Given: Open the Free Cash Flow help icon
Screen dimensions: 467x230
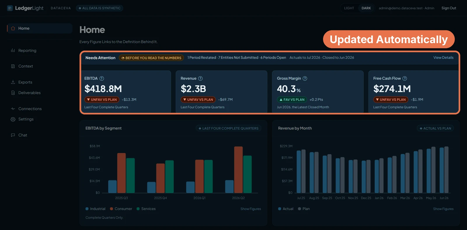Looking at the screenshot, I should [x=405, y=78].
